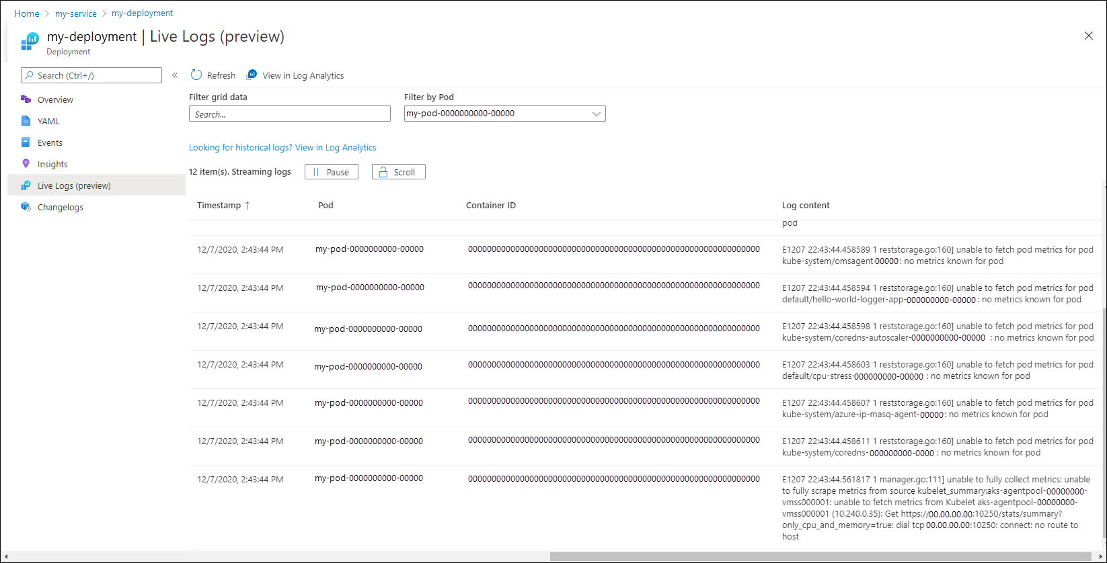Click the YAML file icon
1107x563 pixels.
pyautogui.click(x=26, y=121)
